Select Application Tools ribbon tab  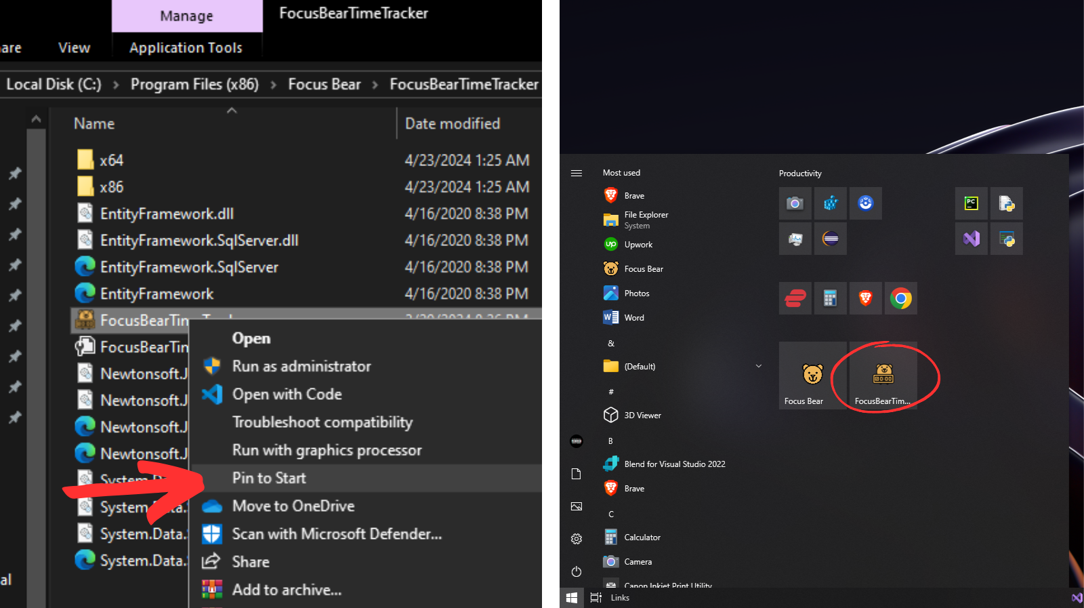pyautogui.click(x=186, y=47)
